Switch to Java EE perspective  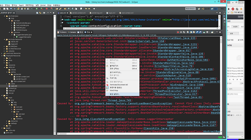pyautogui.click(x=206, y=9)
